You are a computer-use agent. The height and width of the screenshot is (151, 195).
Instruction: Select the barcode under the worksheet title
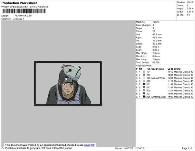point(23,11)
